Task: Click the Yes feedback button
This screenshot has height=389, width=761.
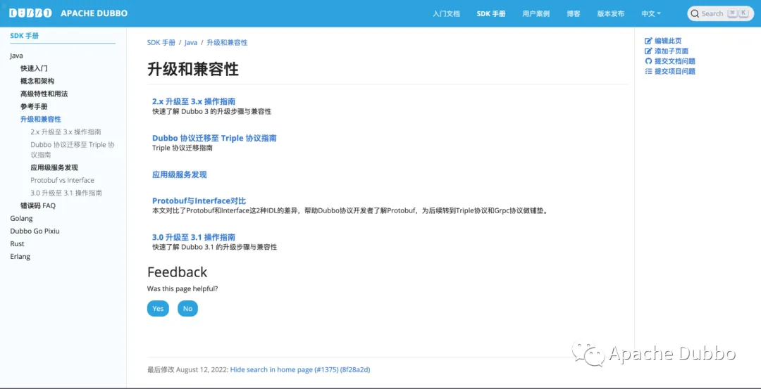Action: pos(158,309)
